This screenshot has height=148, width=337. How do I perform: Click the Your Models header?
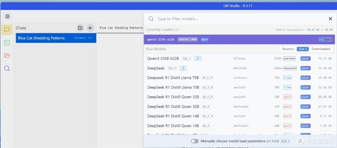156,49
